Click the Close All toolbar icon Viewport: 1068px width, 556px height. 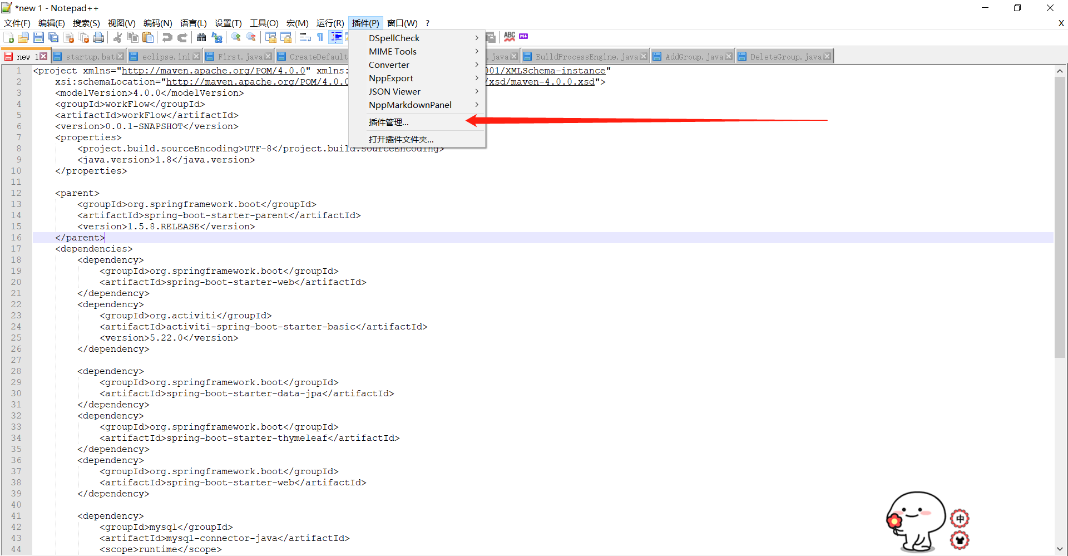(x=83, y=37)
